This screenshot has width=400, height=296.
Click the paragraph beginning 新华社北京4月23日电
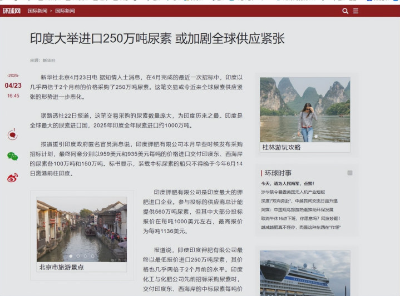click(136, 87)
